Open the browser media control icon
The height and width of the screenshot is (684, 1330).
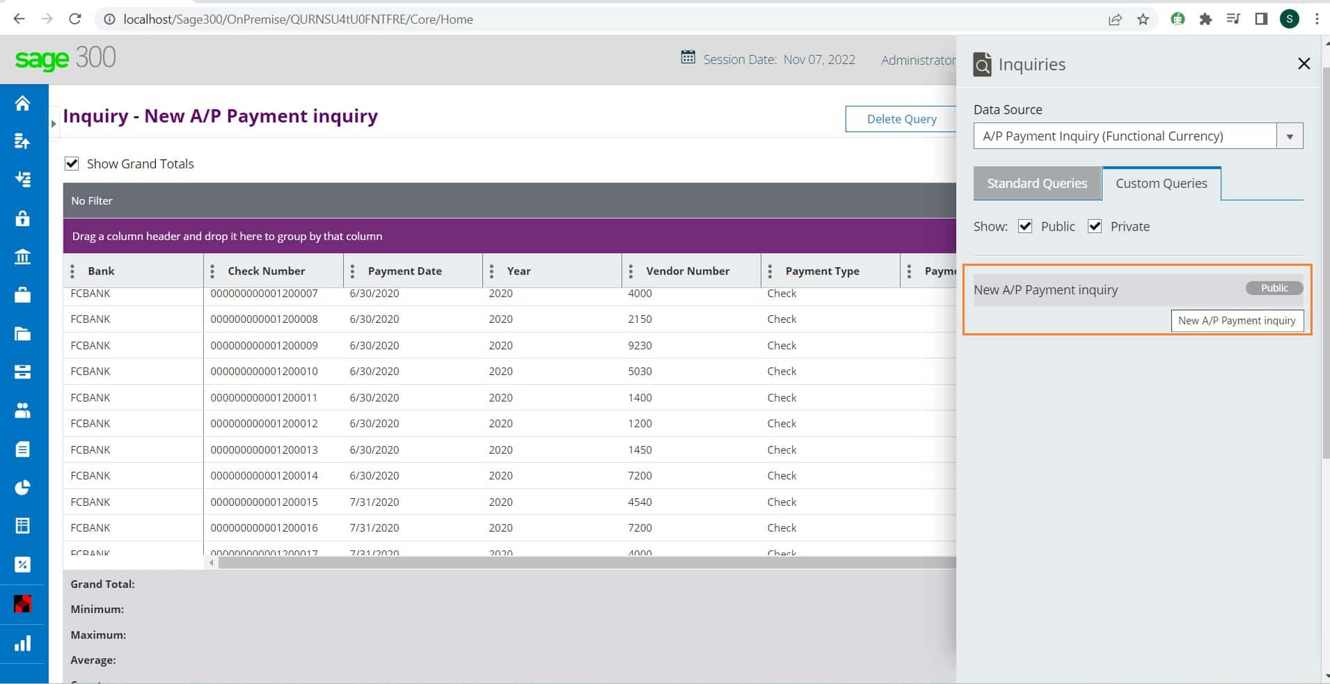(x=1233, y=19)
